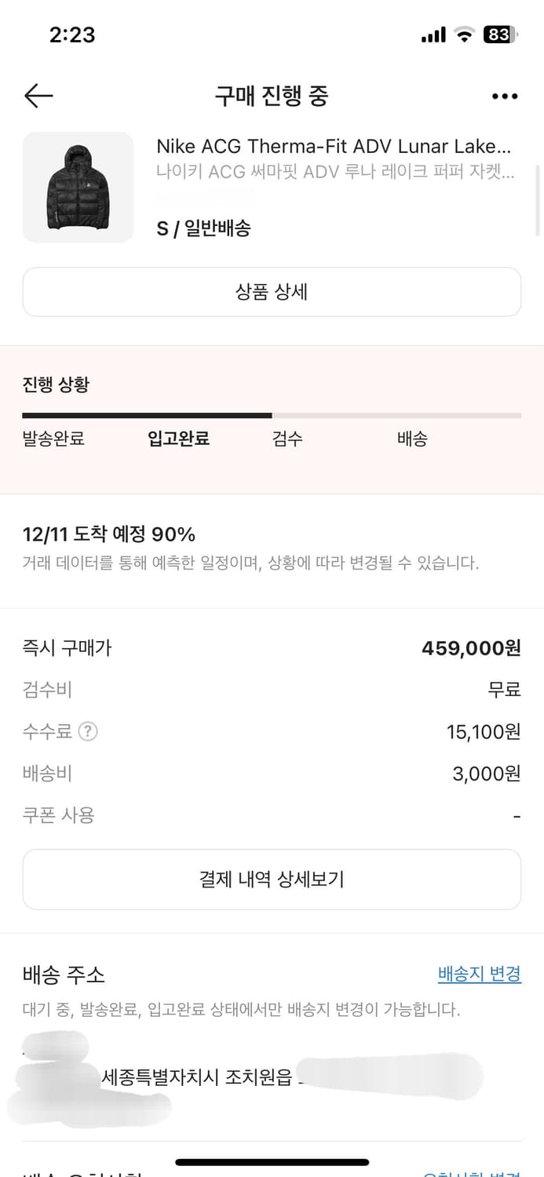Select the 배송 progress step

click(x=412, y=439)
